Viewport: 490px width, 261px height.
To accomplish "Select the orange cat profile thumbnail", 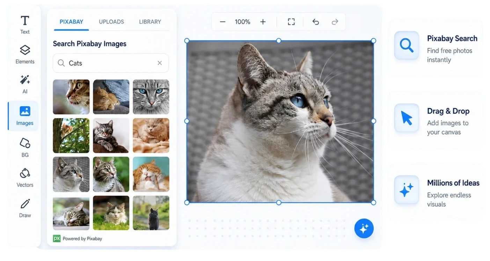I will (x=71, y=97).
